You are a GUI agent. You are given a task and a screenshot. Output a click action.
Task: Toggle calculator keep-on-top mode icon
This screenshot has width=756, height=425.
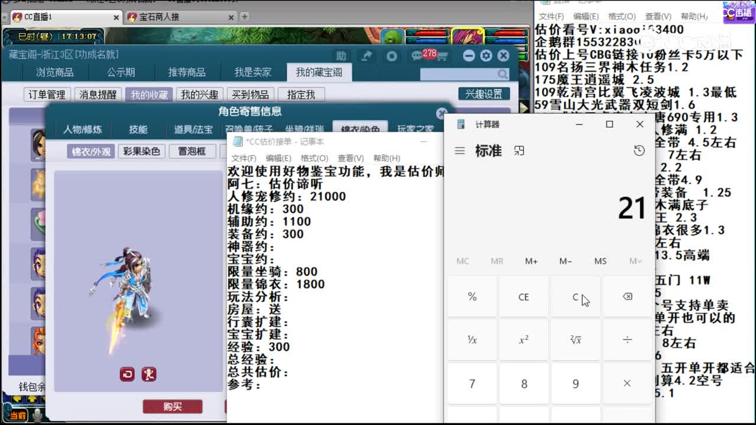pyautogui.click(x=519, y=151)
